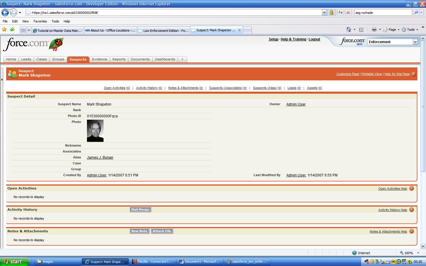
Task: Open Favorites Center star icon
Action: 4,30
